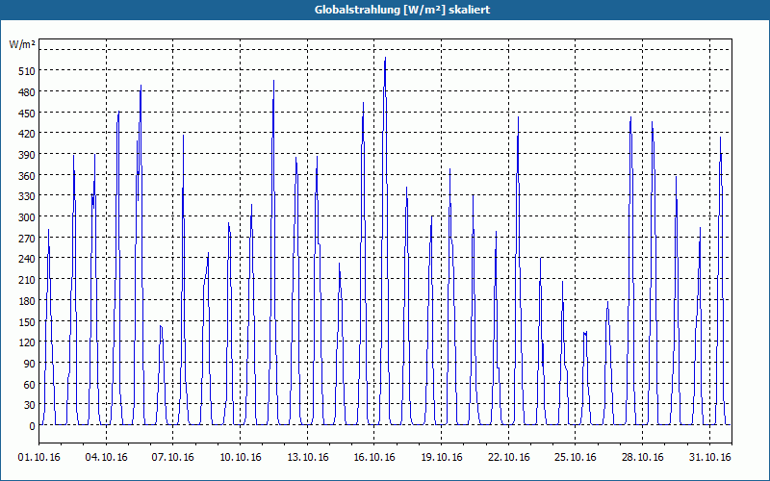Click the highest peak near 16.10.16
The image size is (770, 481).
pyautogui.click(x=385, y=58)
